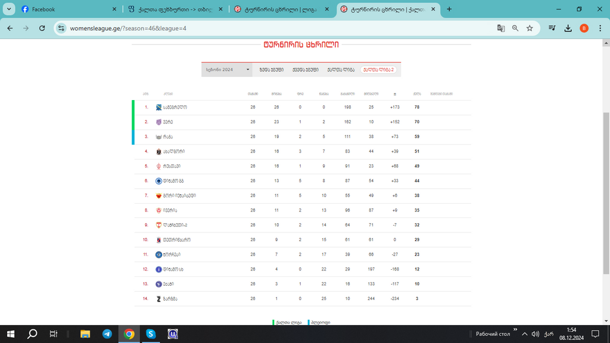This screenshot has width=610, height=343.
Task: Click the team logo in rank 13 row
Action: 158,284
